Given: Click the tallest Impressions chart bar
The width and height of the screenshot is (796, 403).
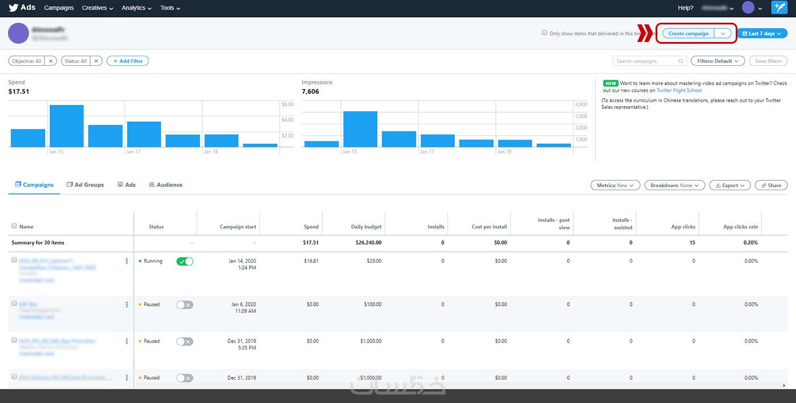Looking at the screenshot, I should click(x=360, y=129).
